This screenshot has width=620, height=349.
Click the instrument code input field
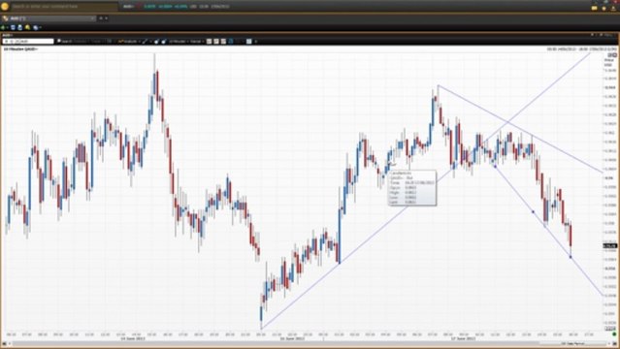[28, 41]
